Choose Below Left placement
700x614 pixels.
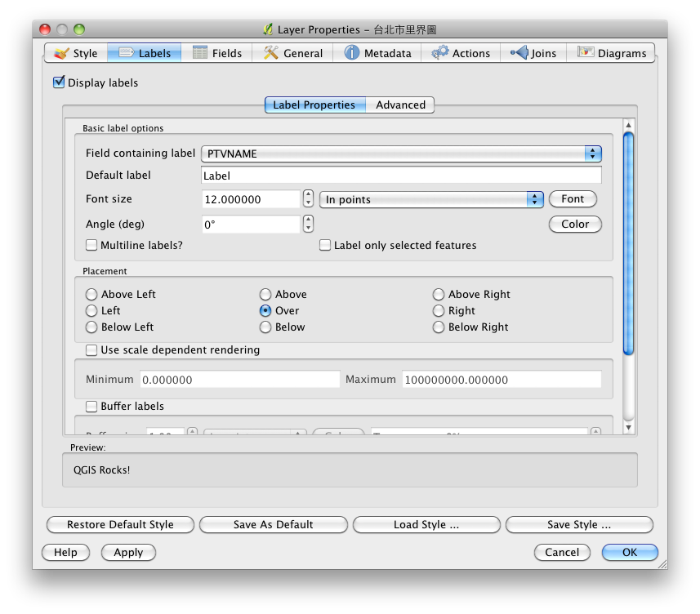[x=91, y=327]
